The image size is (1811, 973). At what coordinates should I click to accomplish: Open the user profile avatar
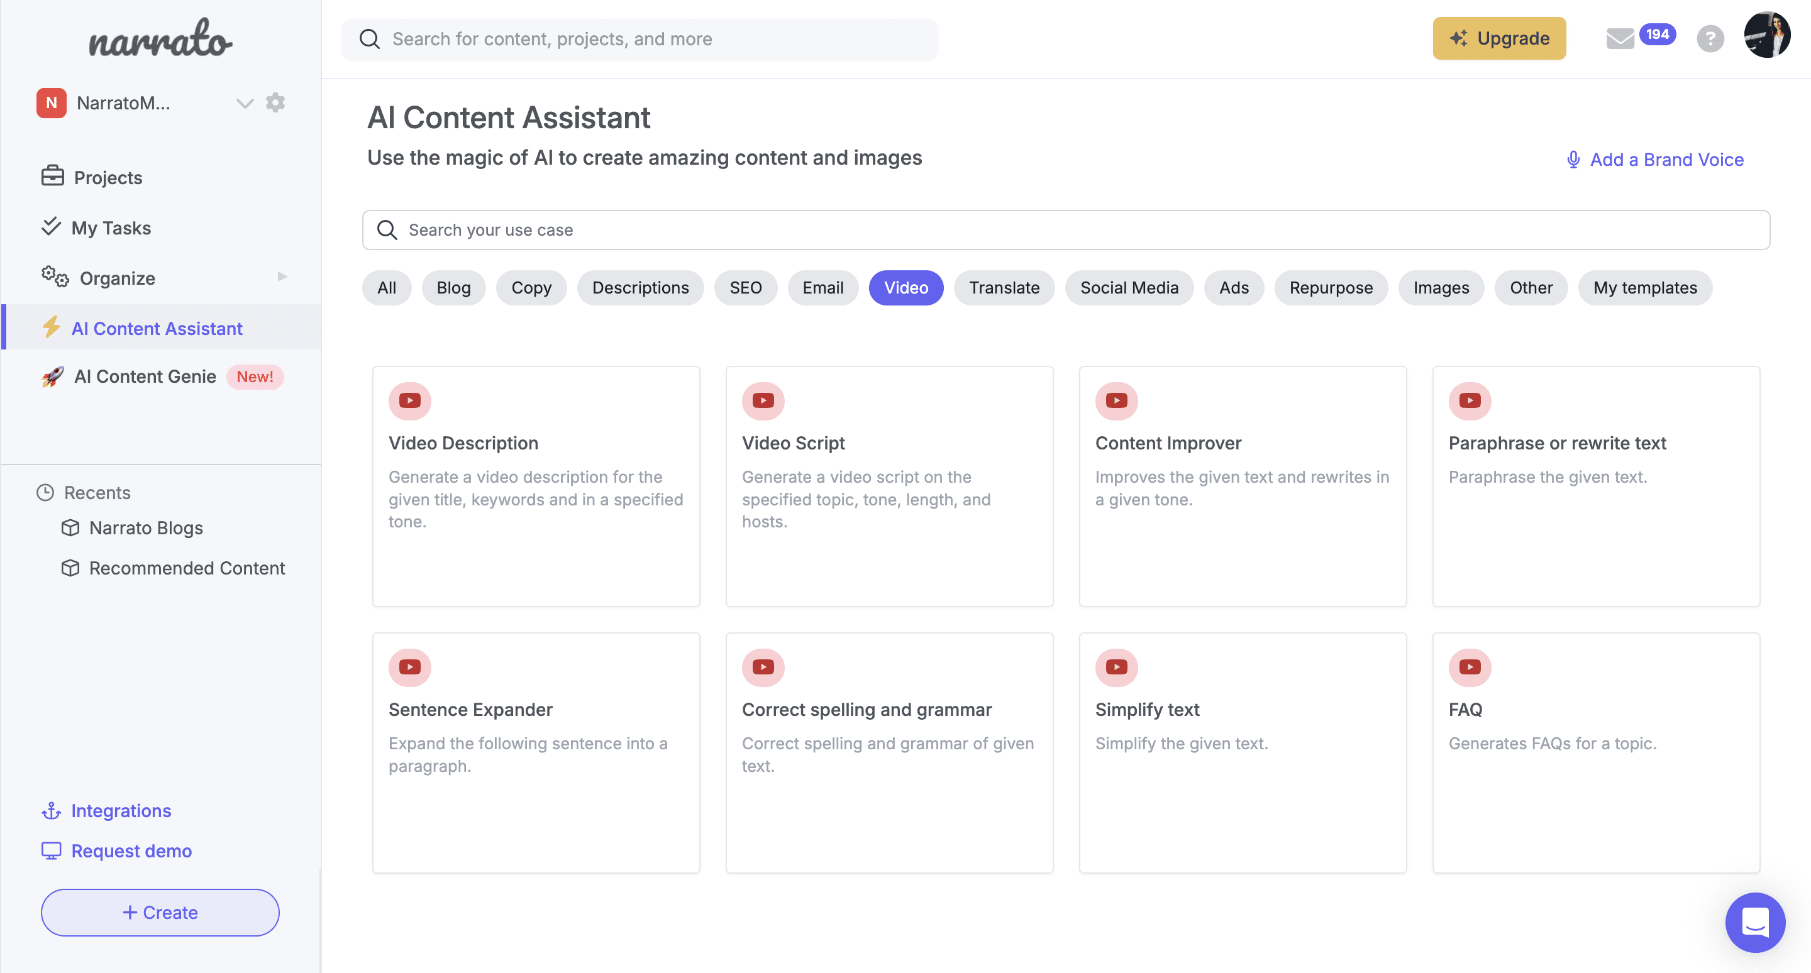click(1767, 35)
